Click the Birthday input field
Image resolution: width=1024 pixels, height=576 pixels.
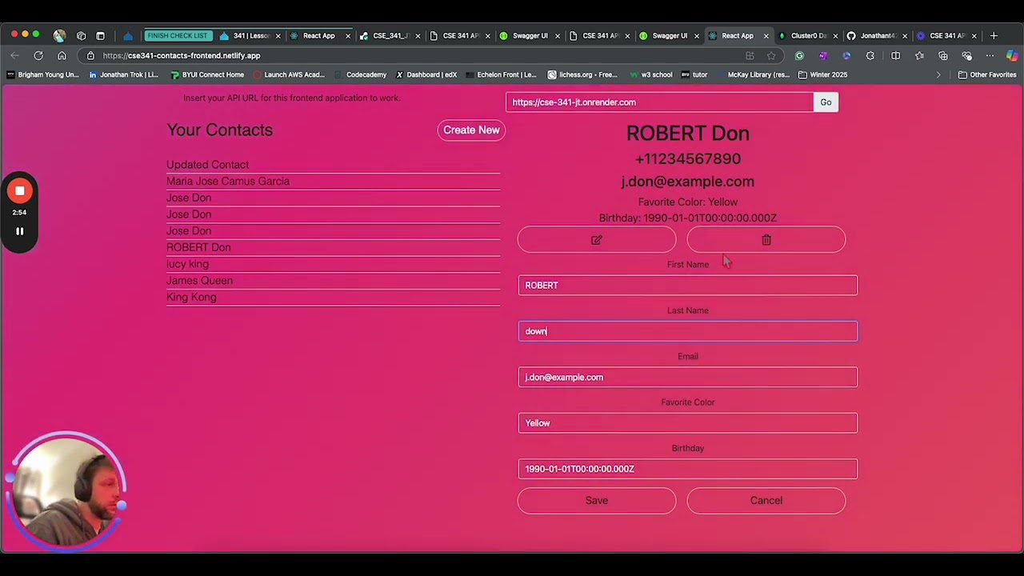[x=688, y=470]
